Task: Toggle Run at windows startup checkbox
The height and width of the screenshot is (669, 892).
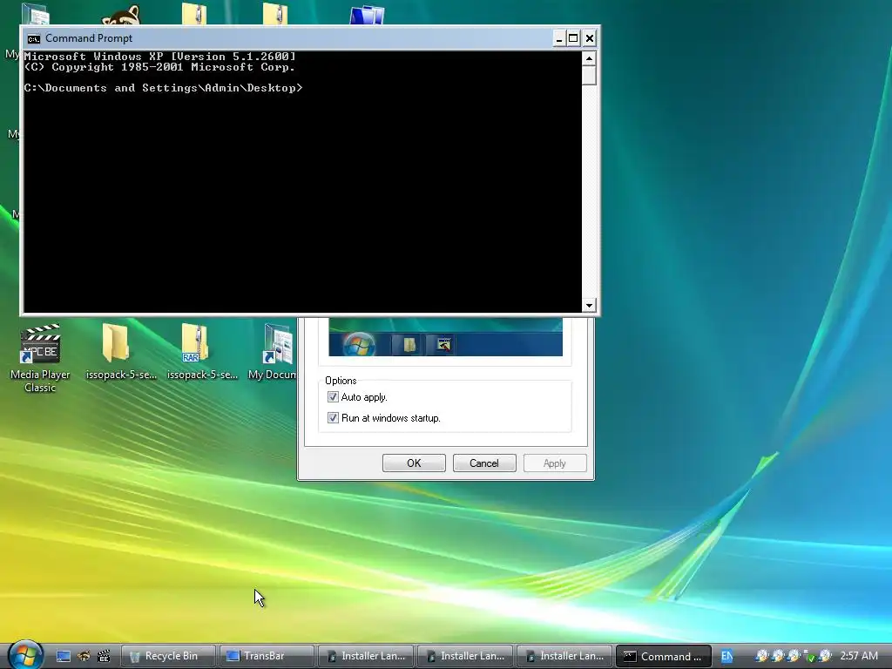Action: pyautogui.click(x=333, y=418)
